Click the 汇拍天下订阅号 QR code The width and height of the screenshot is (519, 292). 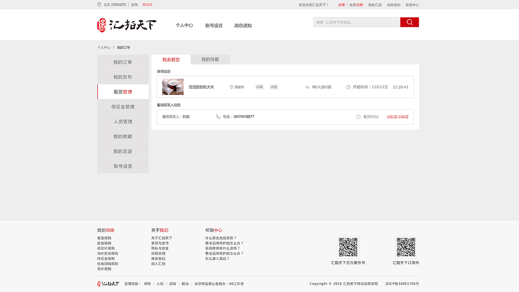406,247
